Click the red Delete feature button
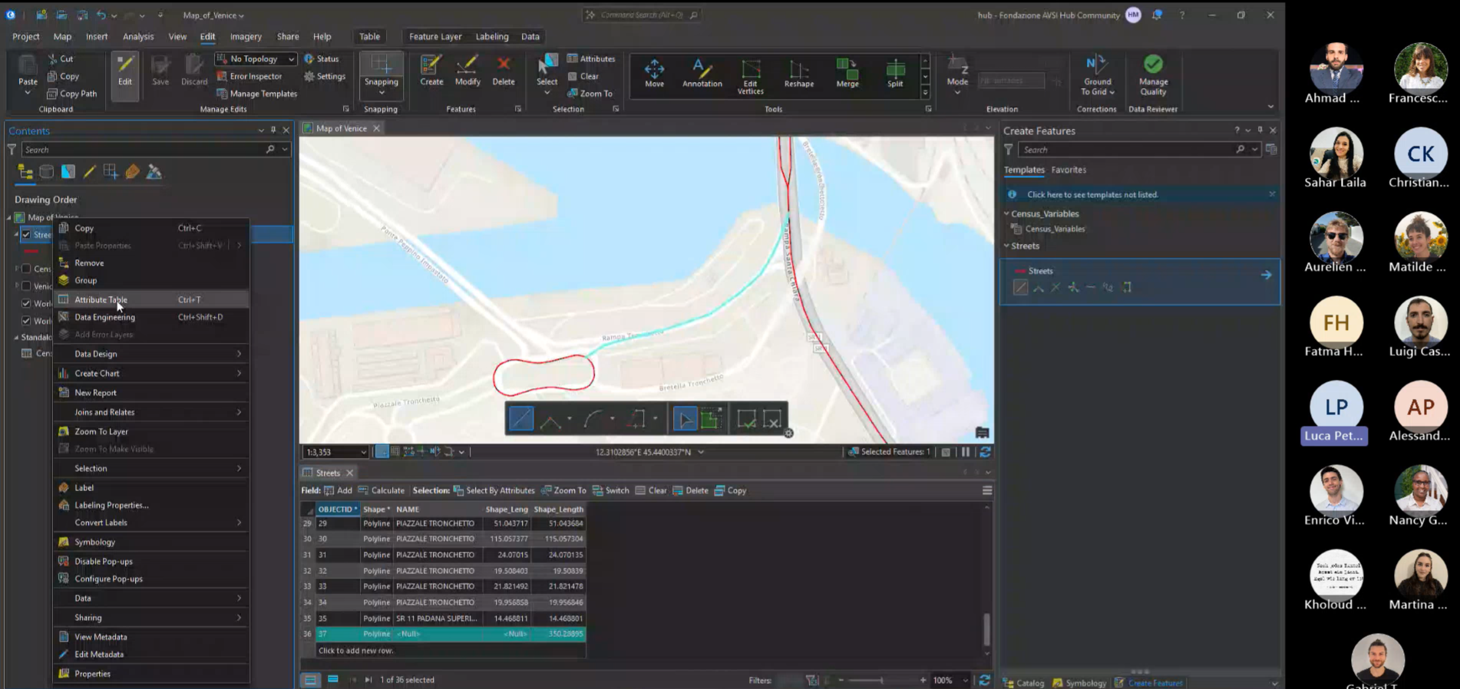Screen dimensions: 1460x689 point(504,71)
